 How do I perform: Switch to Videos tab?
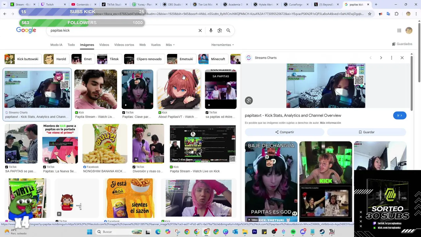coord(104,45)
